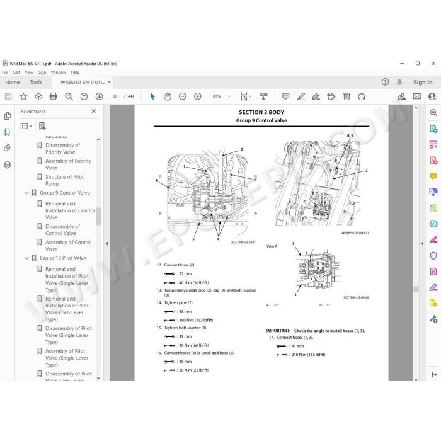441x441 pixels.
Task: Open Pilot Valve Two Lever removal bookmark
Action: pos(67,309)
